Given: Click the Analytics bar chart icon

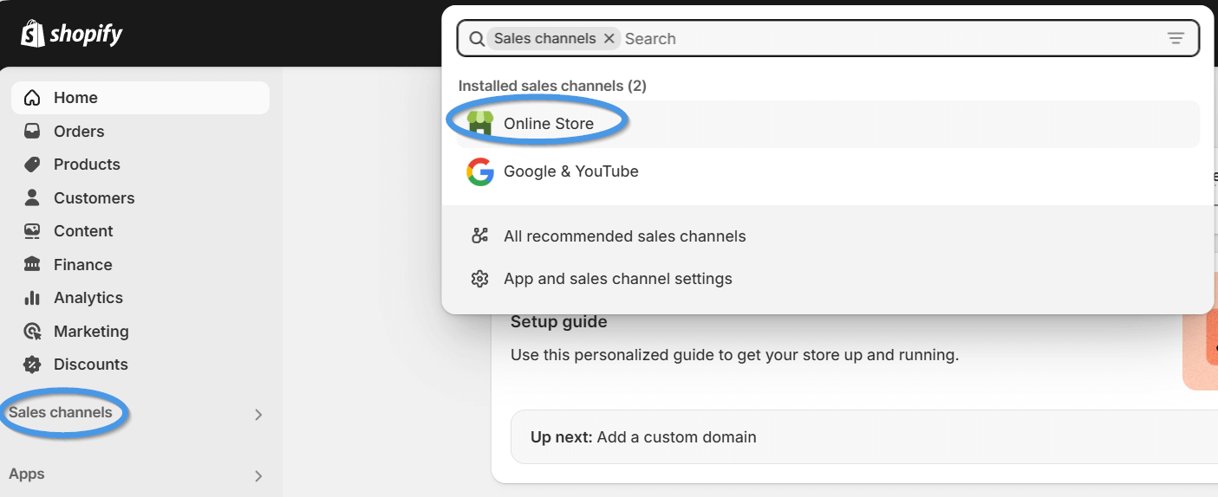Looking at the screenshot, I should (x=32, y=298).
